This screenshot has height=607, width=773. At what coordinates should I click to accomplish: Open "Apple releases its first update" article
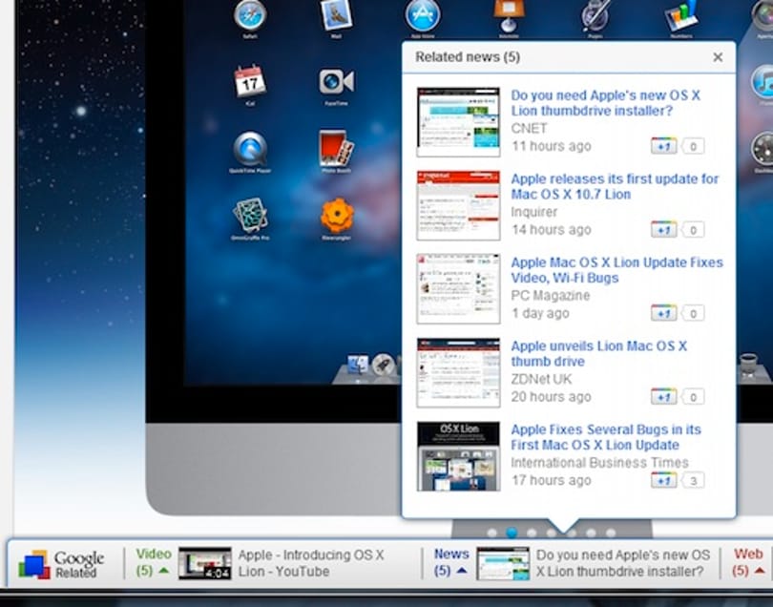click(615, 186)
